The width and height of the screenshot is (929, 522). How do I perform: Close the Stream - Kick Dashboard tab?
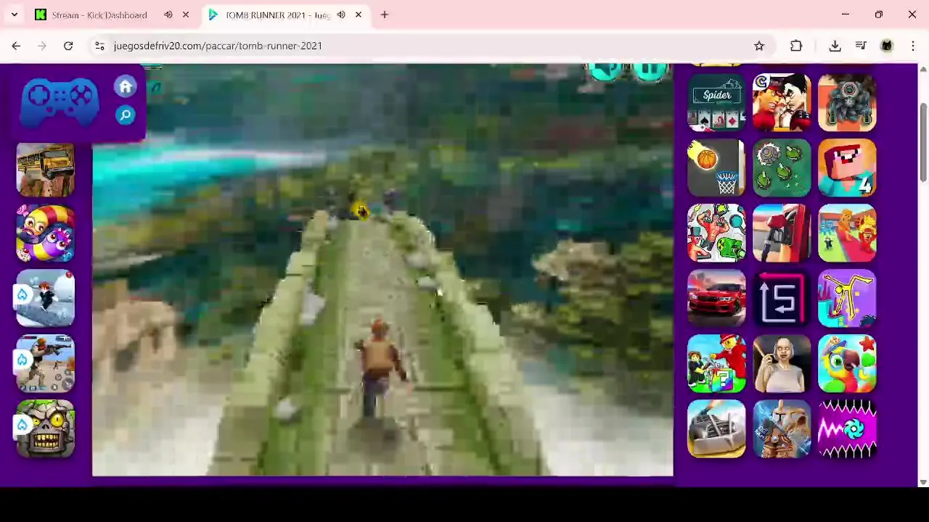(186, 14)
